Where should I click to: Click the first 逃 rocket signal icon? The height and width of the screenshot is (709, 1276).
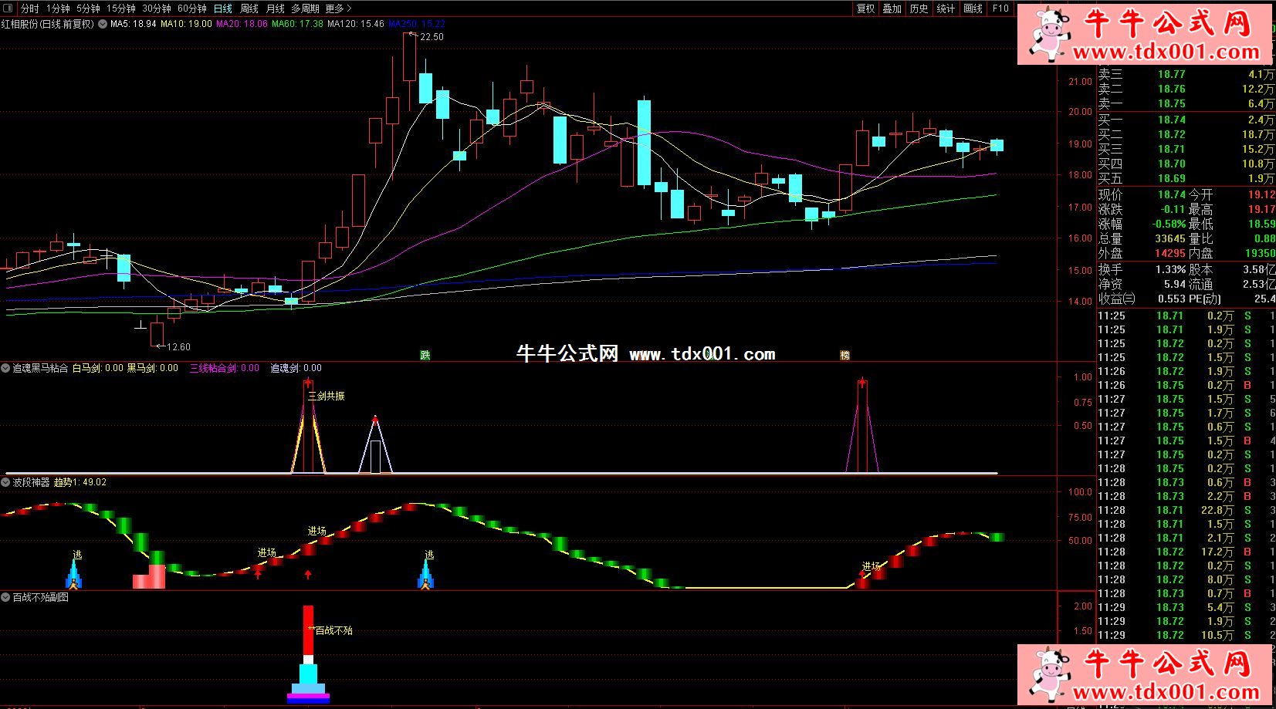[x=74, y=574]
